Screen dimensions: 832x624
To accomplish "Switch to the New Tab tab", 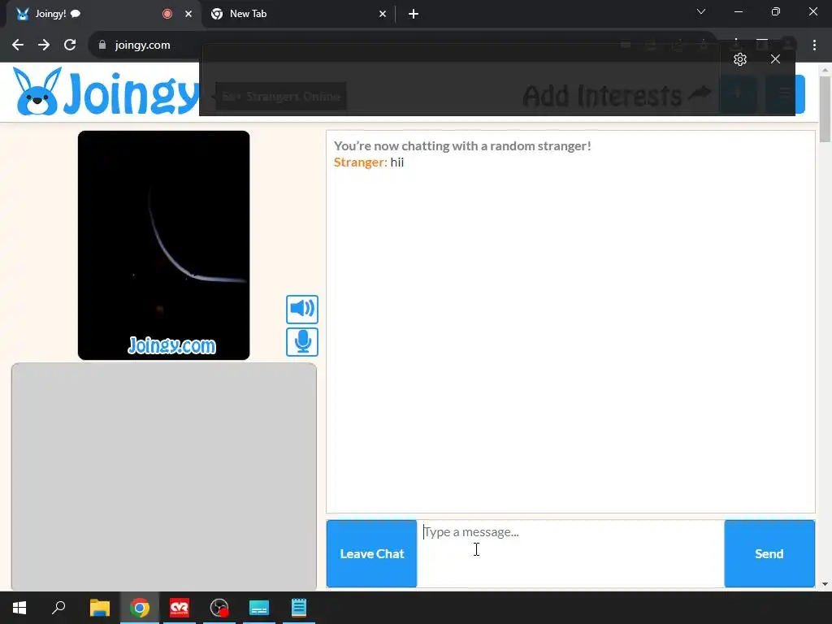I will (x=297, y=14).
